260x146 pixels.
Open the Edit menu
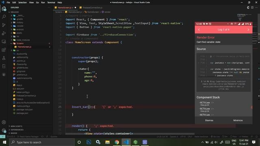click(14, 2)
